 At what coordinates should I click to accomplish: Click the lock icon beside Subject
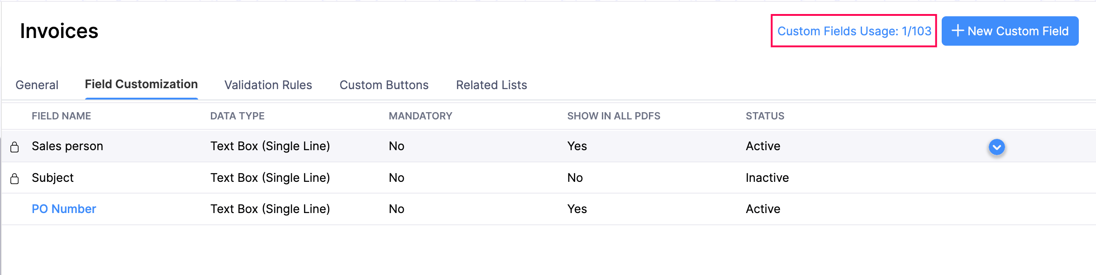coord(15,177)
